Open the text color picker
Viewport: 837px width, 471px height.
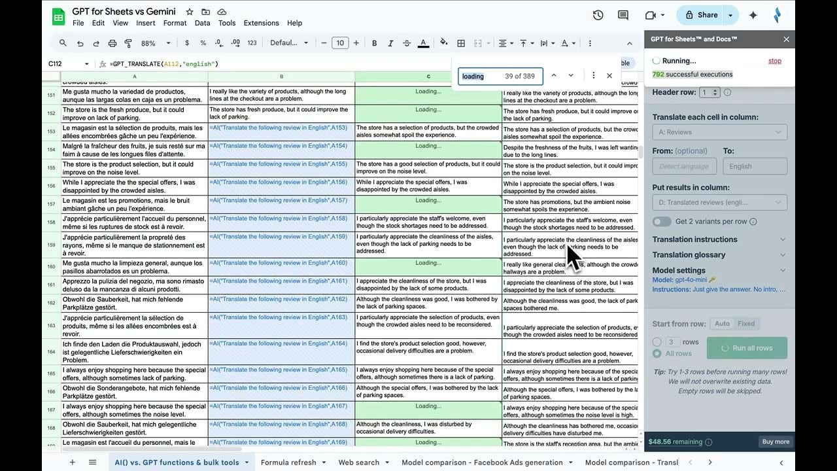(x=423, y=43)
